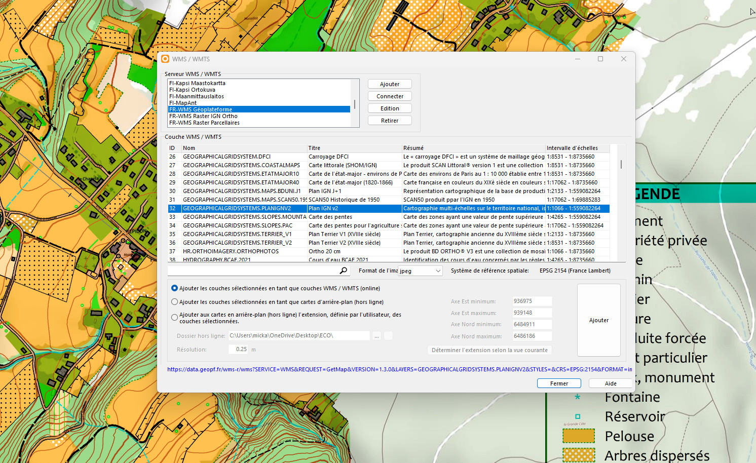Image resolution: width=756 pixels, height=463 pixels.
Task: Click the Fermer button
Action: point(559,383)
